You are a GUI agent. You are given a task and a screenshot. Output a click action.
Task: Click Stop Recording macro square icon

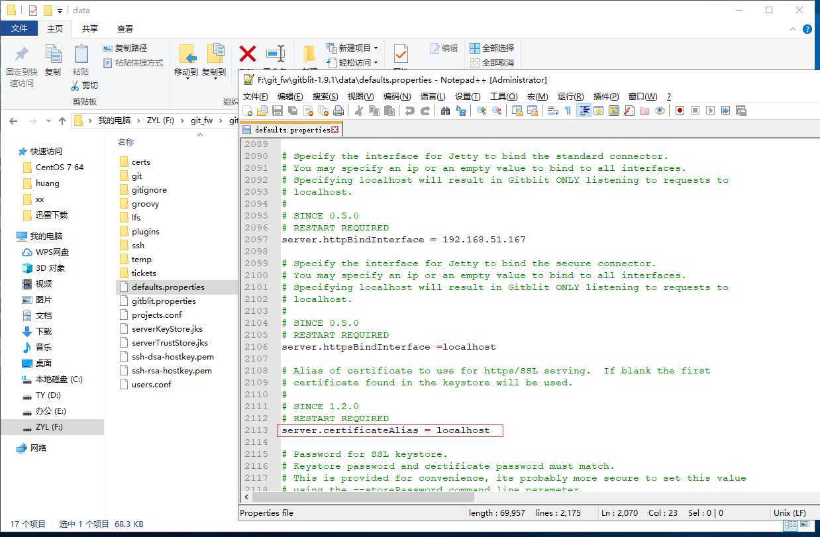click(695, 111)
